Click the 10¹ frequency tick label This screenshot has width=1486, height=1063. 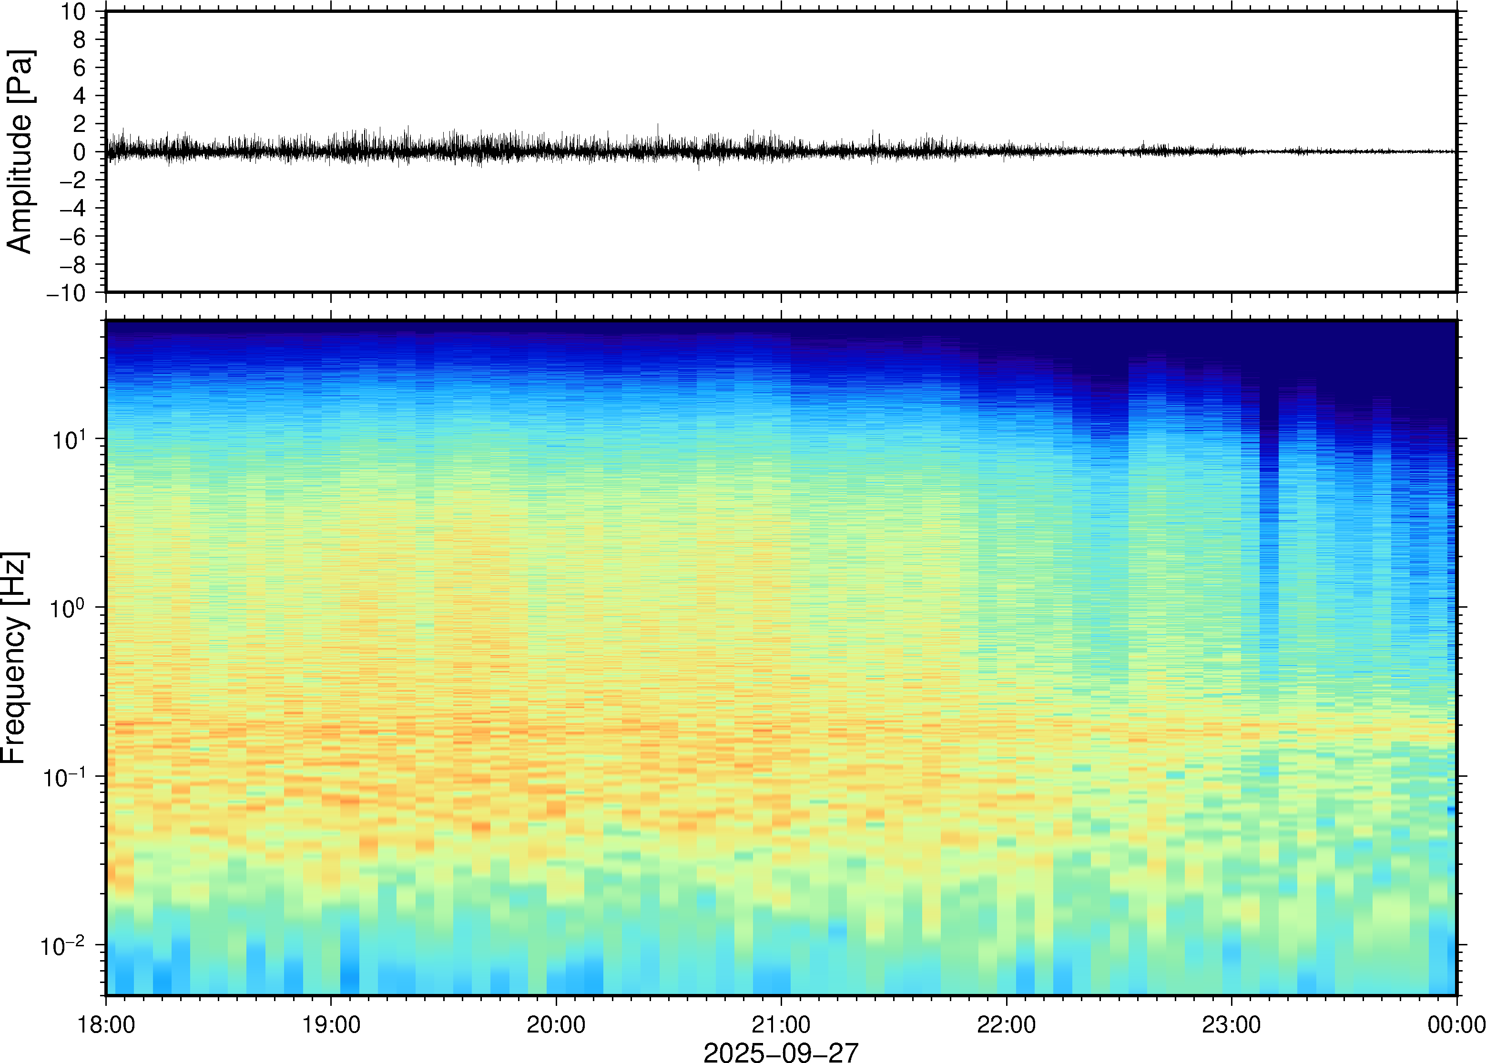coord(69,440)
